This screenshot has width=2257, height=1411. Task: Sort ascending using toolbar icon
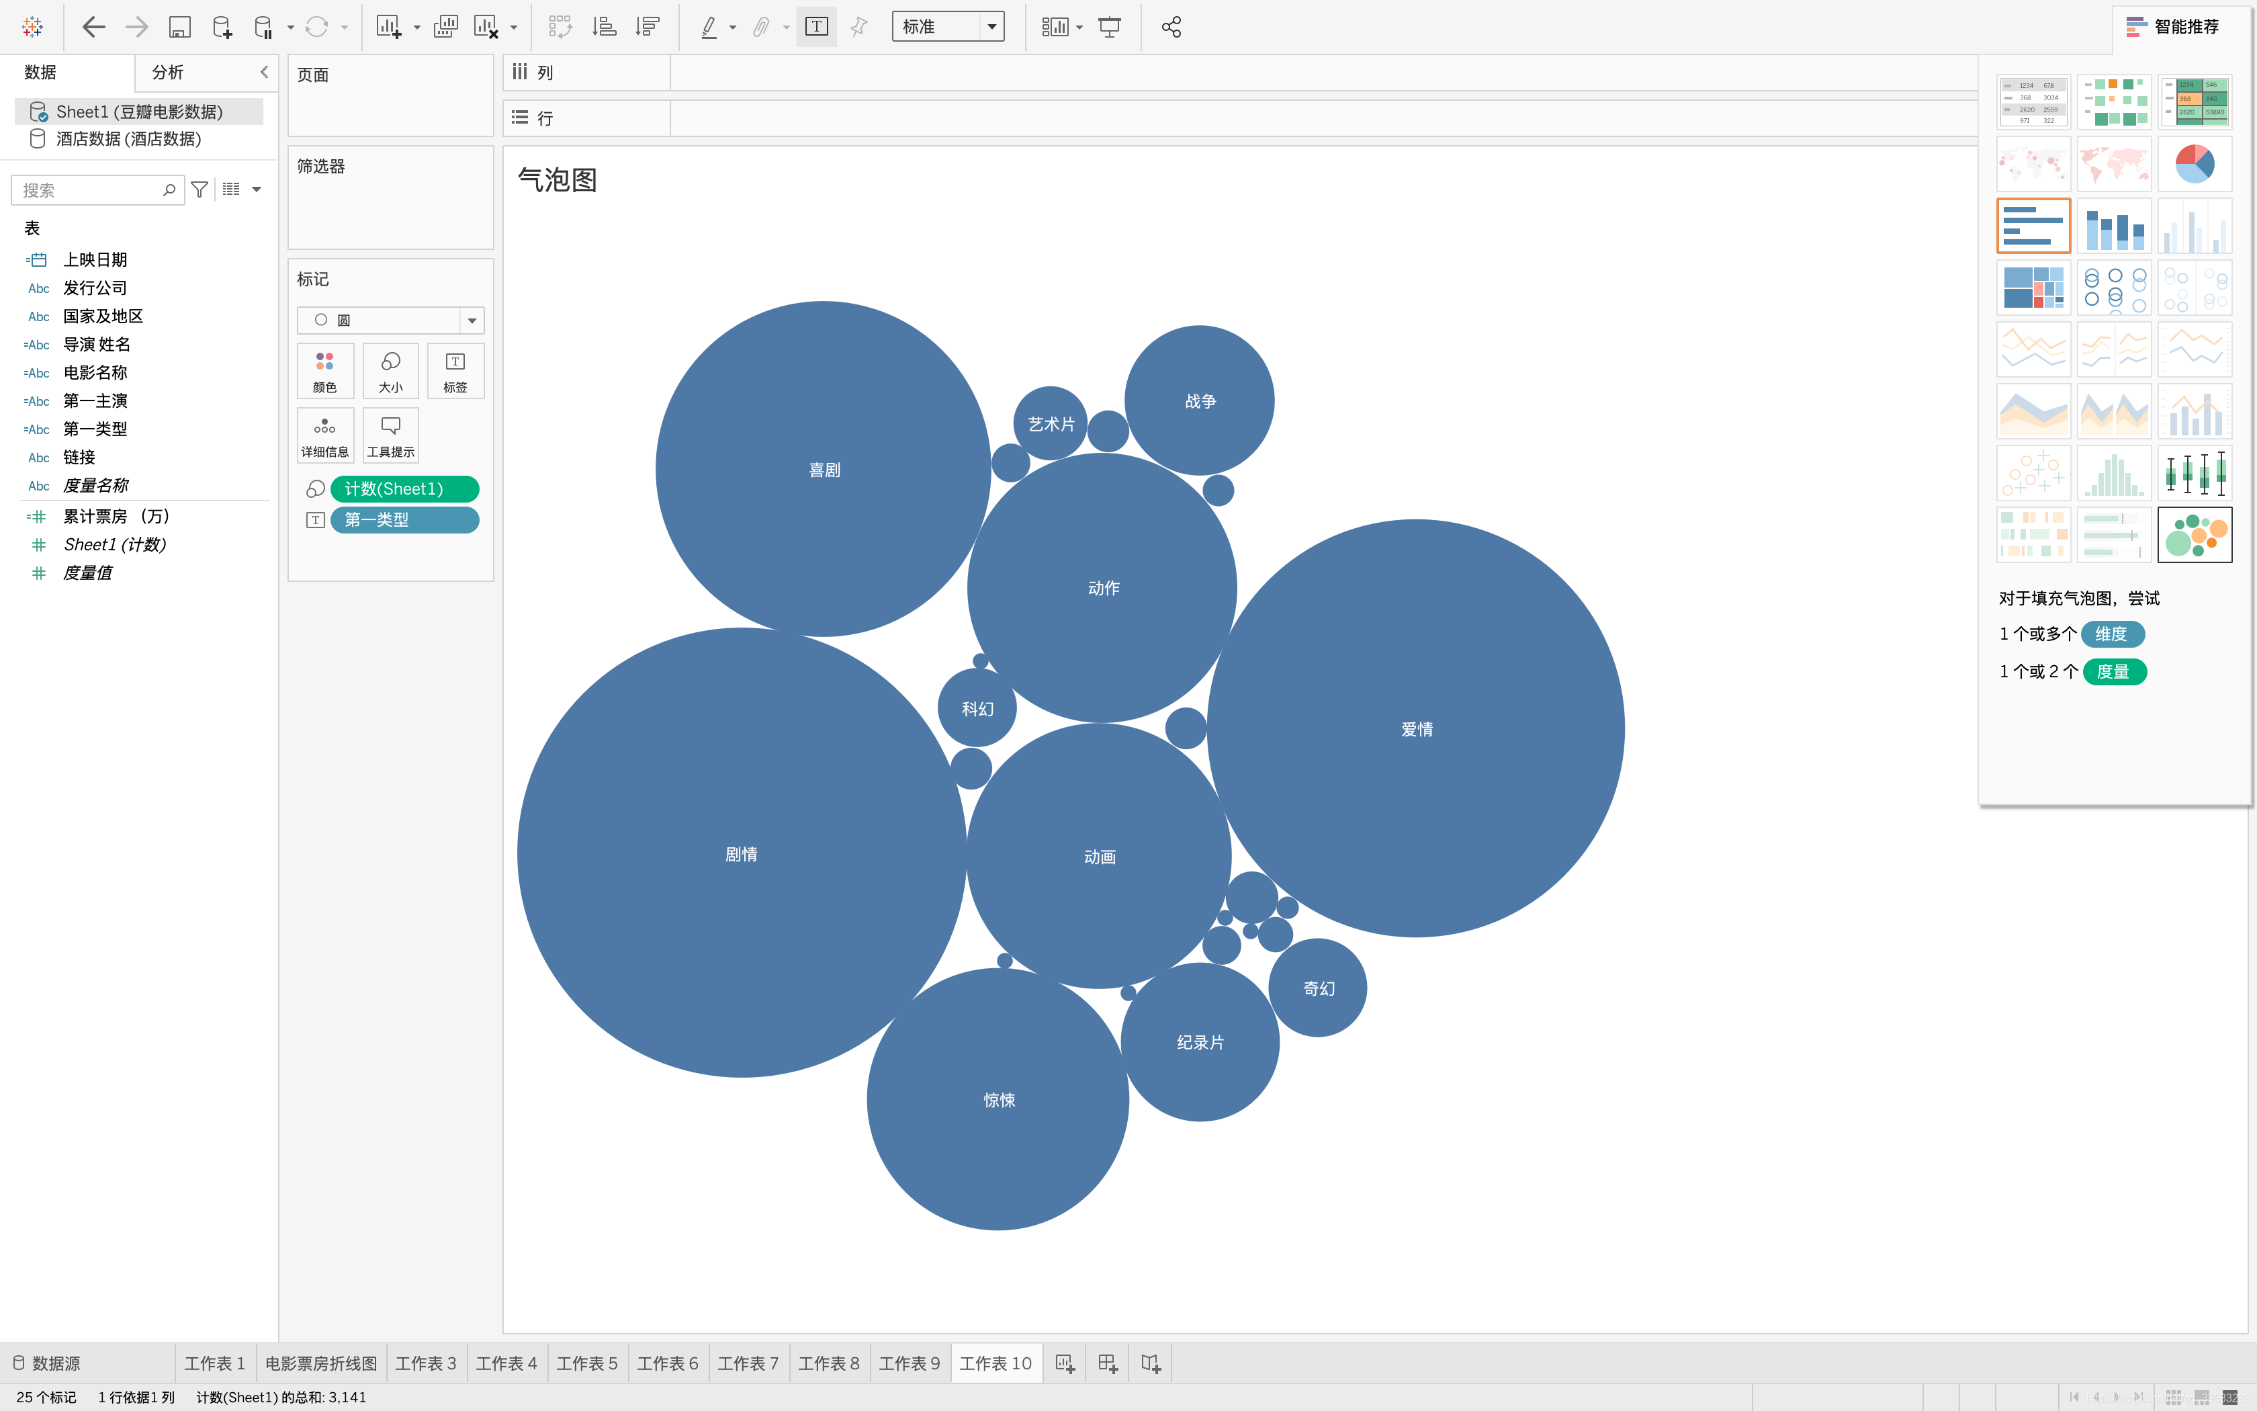pyautogui.click(x=605, y=27)
